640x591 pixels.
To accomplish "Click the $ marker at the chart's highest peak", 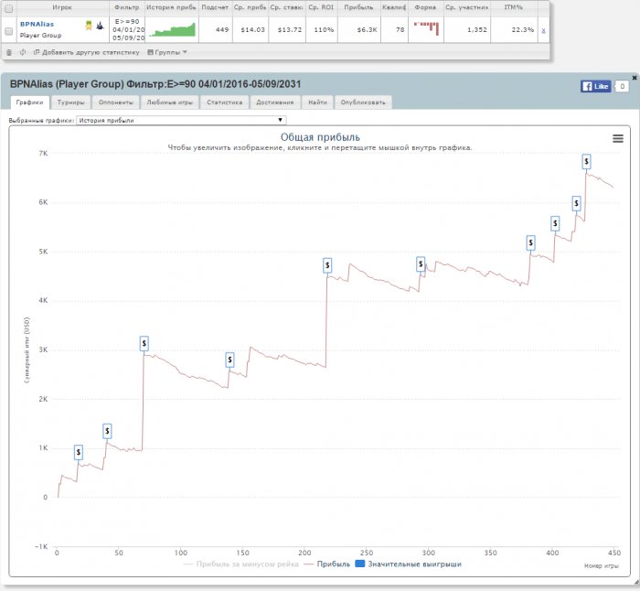I will [x=587, y=162].
